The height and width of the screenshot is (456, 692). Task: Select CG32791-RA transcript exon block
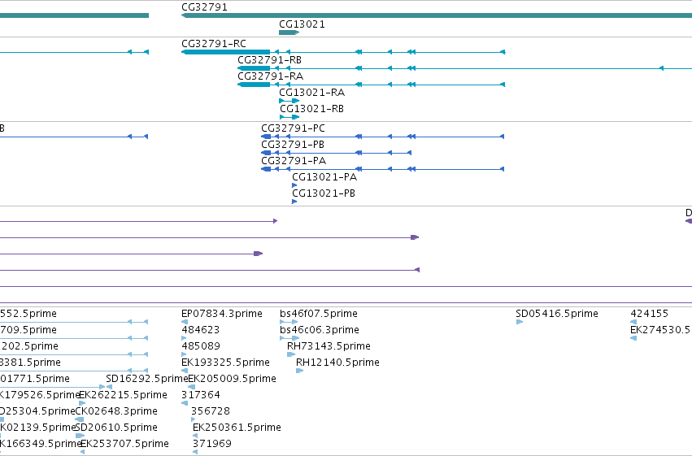(254, 85)
